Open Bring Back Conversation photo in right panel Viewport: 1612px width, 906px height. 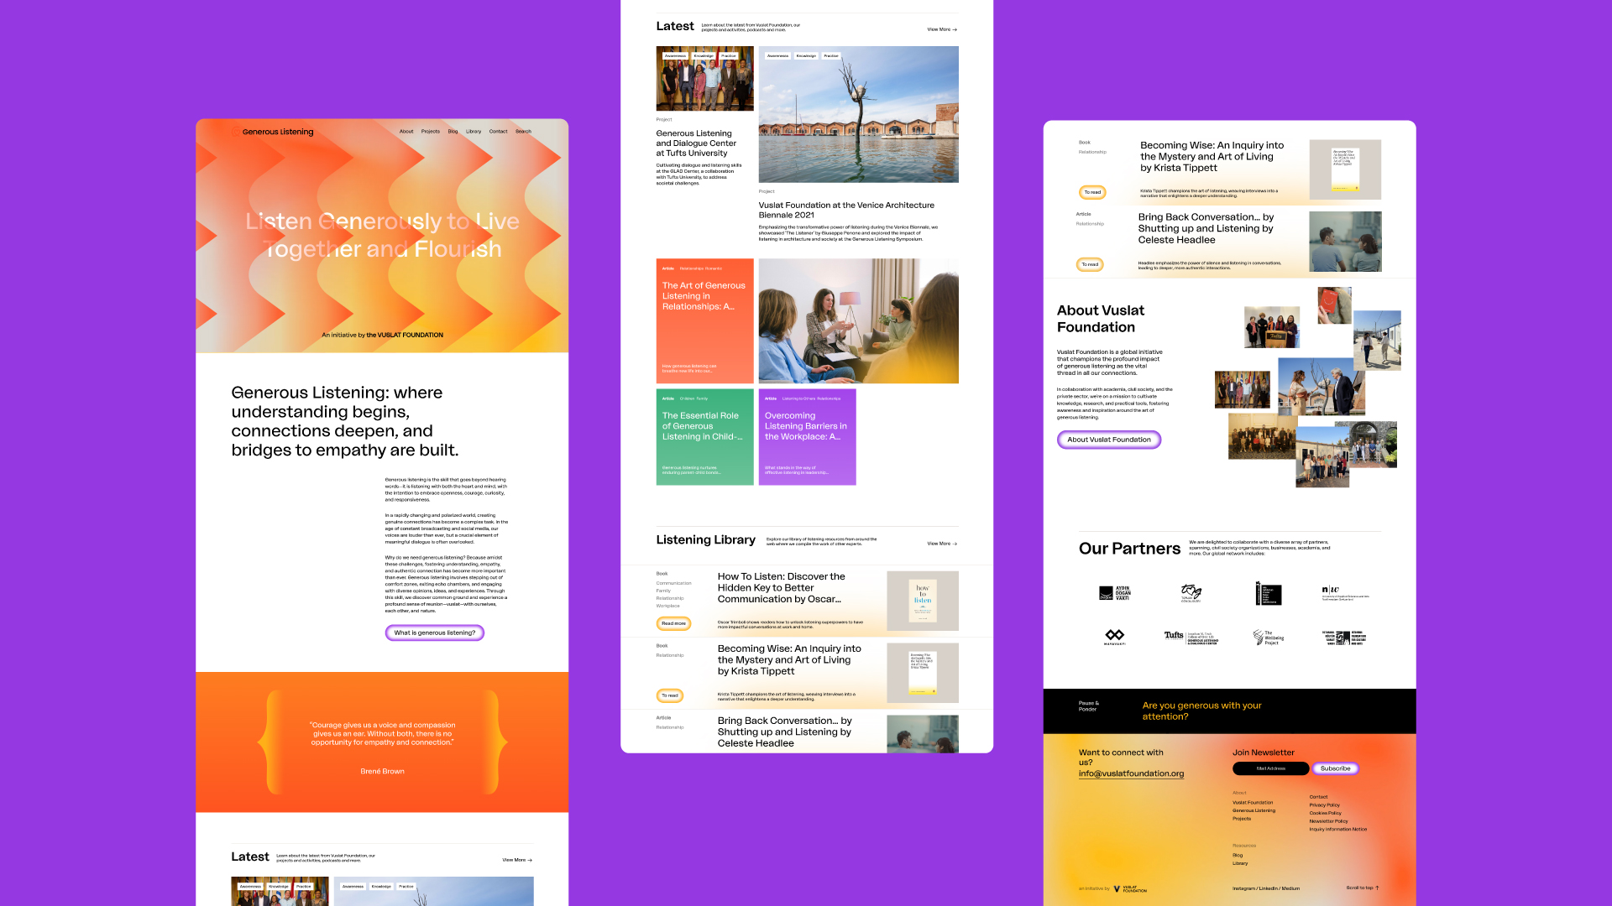point(1345,242)
